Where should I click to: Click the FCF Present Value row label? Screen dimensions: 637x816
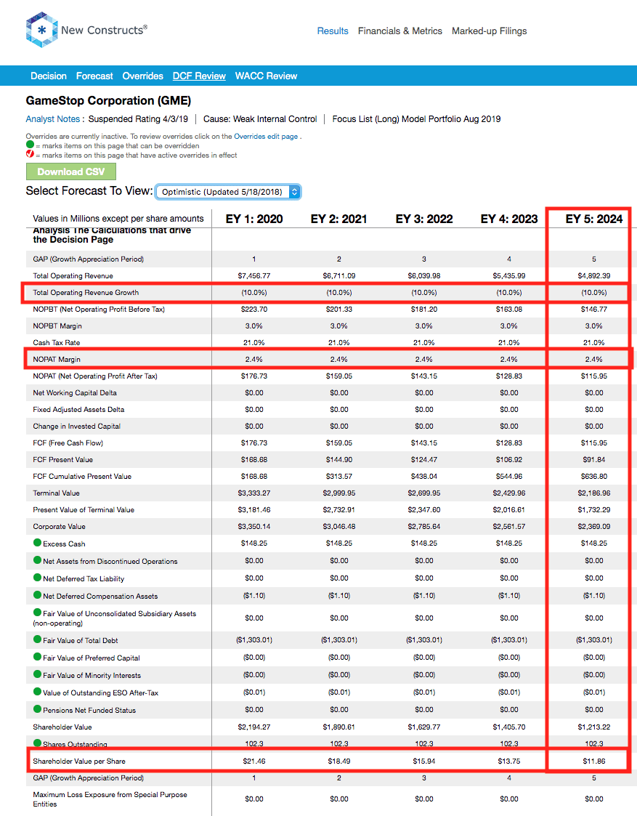(x=63, y=459)
